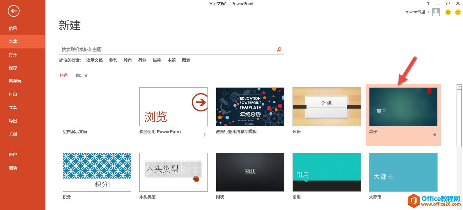Open the Help question mark icon
The image size is (463, 210).
428,3
